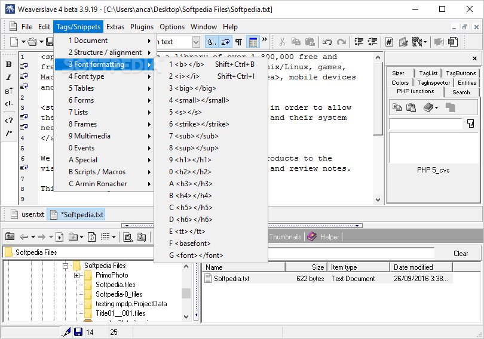Switch to user.txt document tab
The width and height of the screenshot is (484, 339).
[27, 214]
